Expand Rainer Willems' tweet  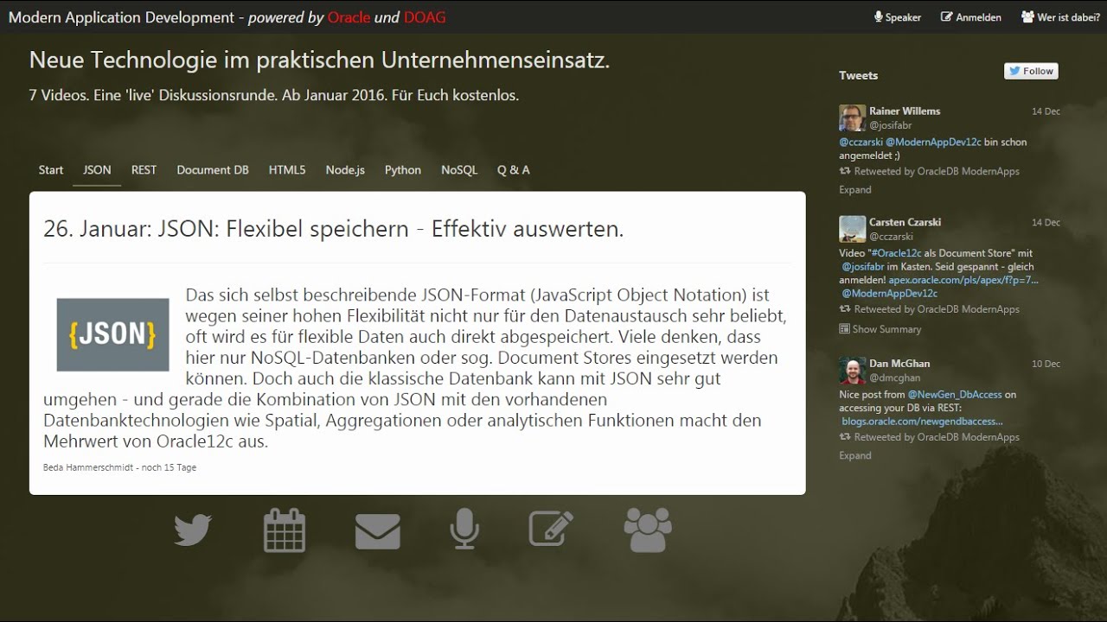(855, 190)
